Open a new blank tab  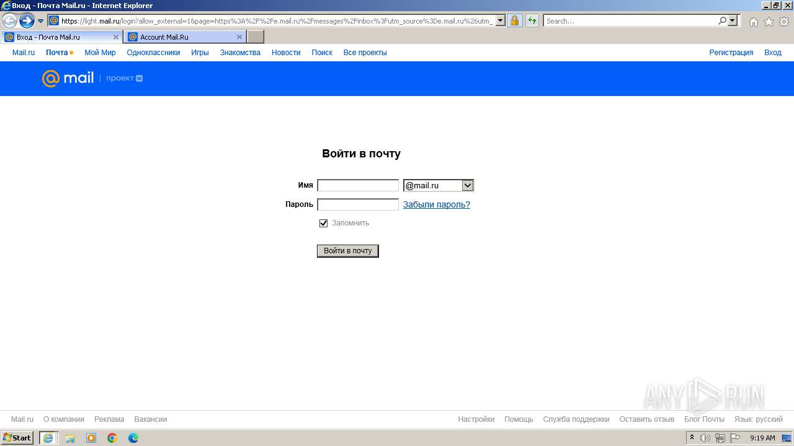[256, 37]
